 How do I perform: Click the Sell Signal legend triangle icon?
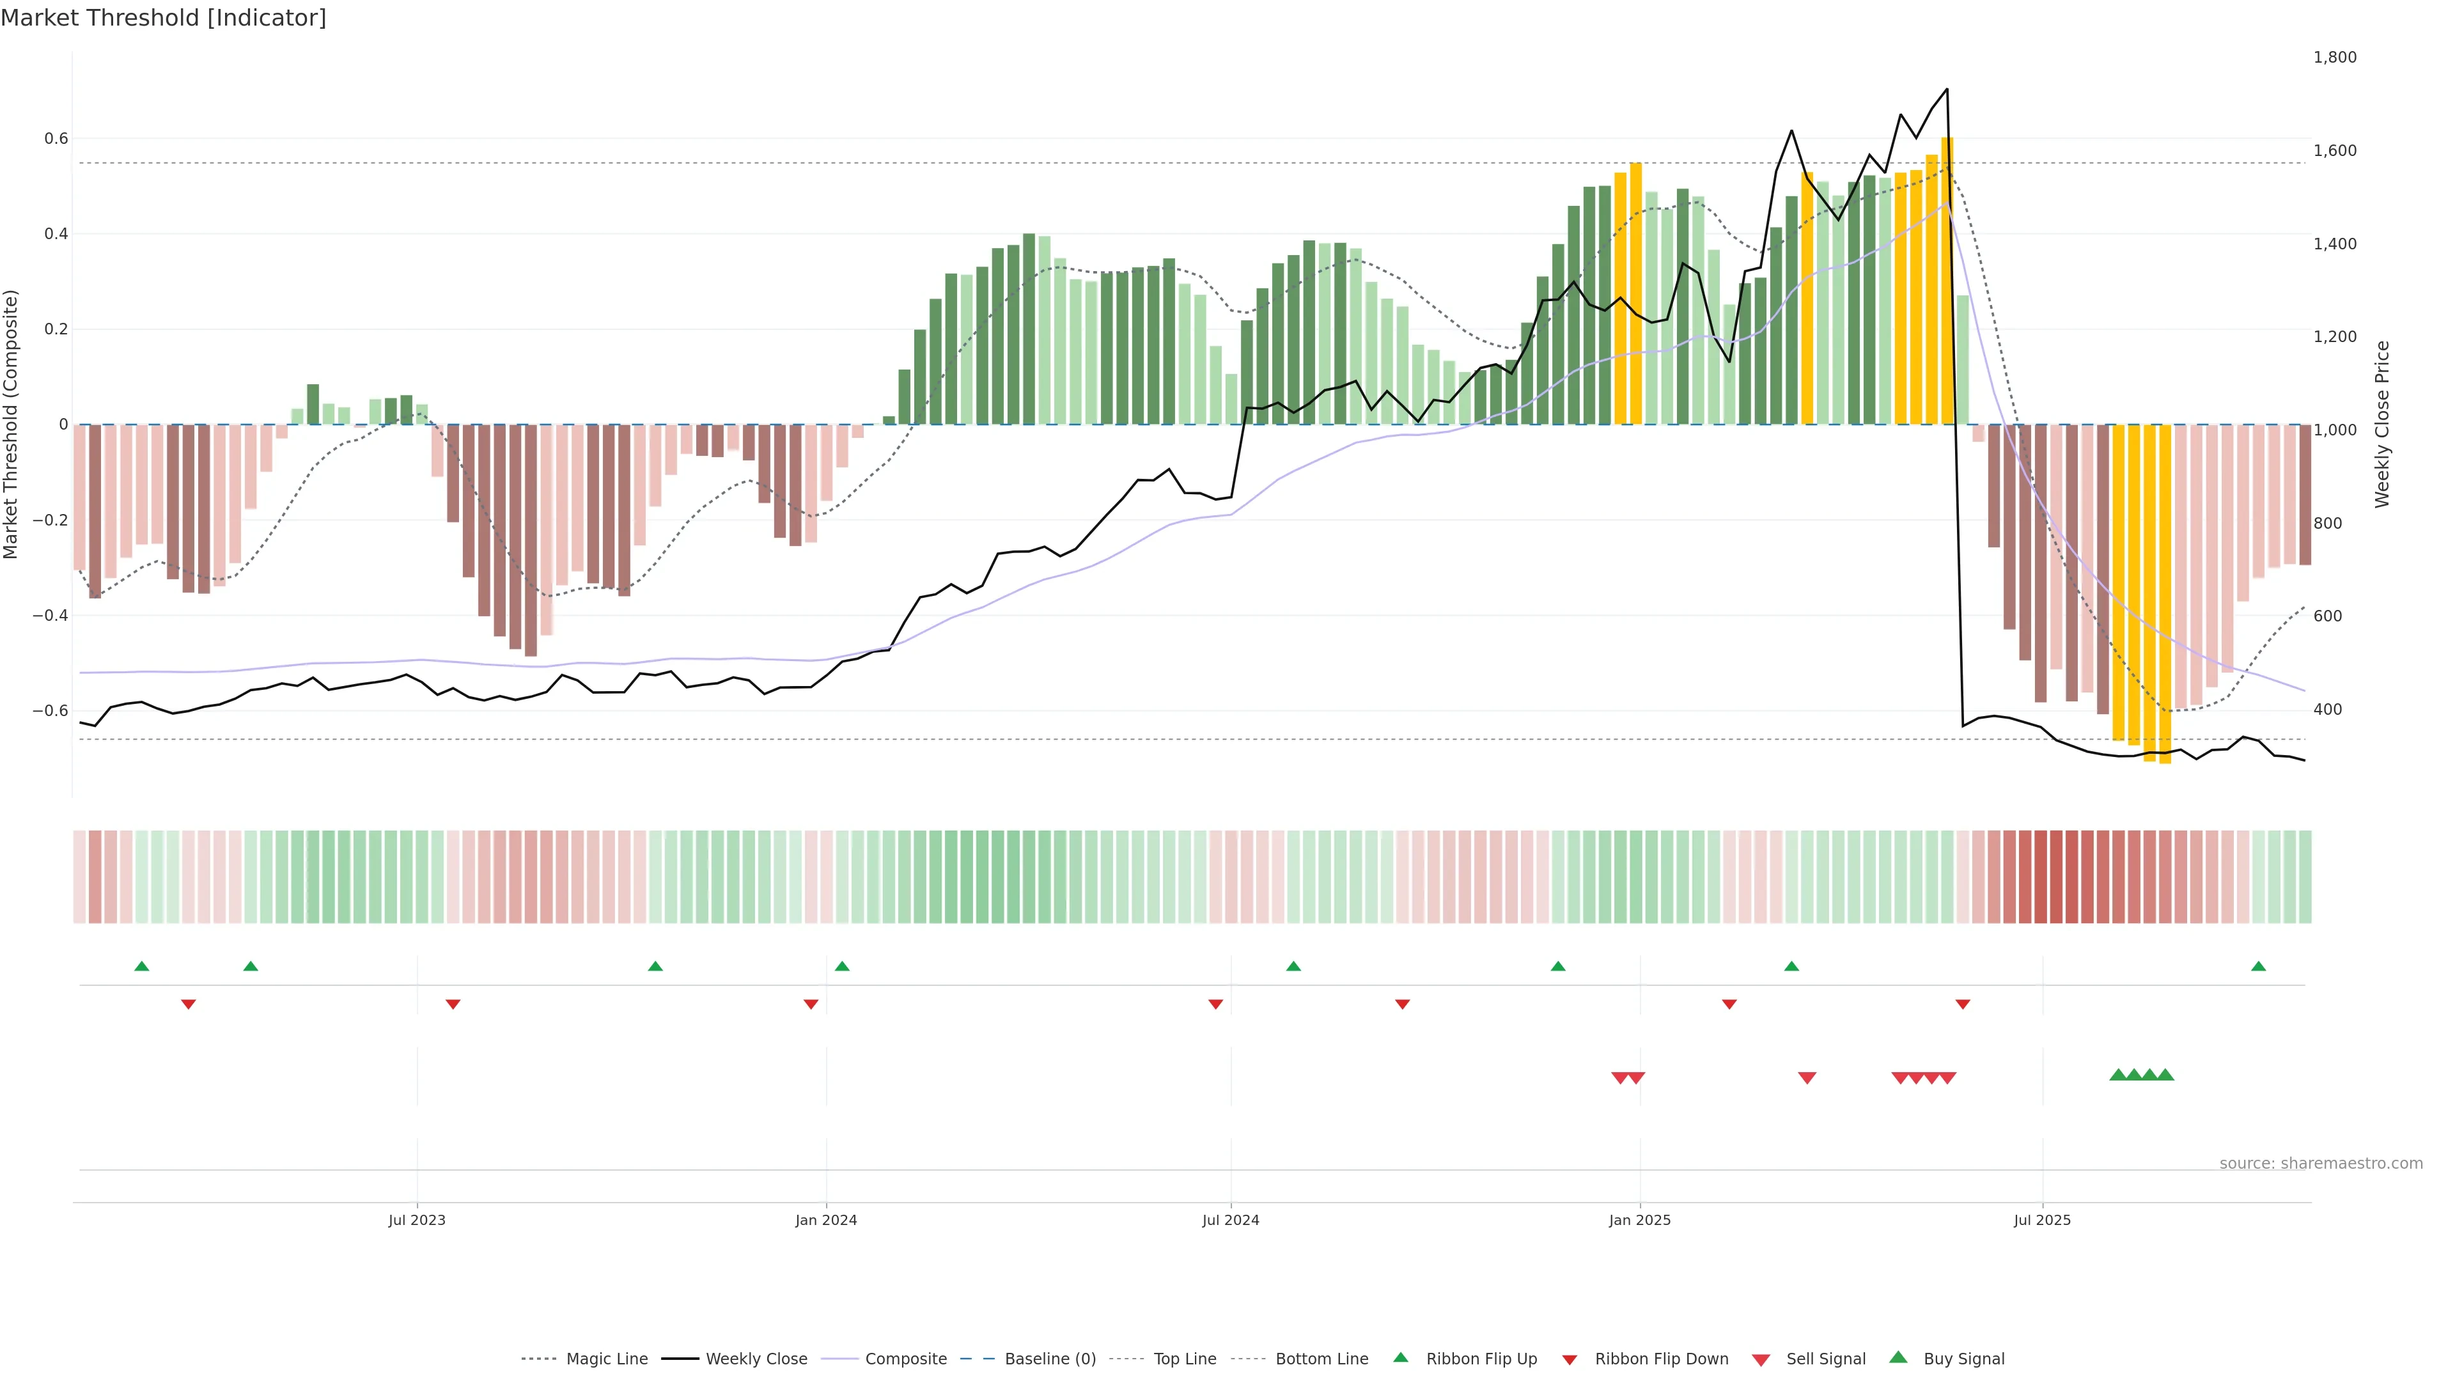pos(1760,1359)
